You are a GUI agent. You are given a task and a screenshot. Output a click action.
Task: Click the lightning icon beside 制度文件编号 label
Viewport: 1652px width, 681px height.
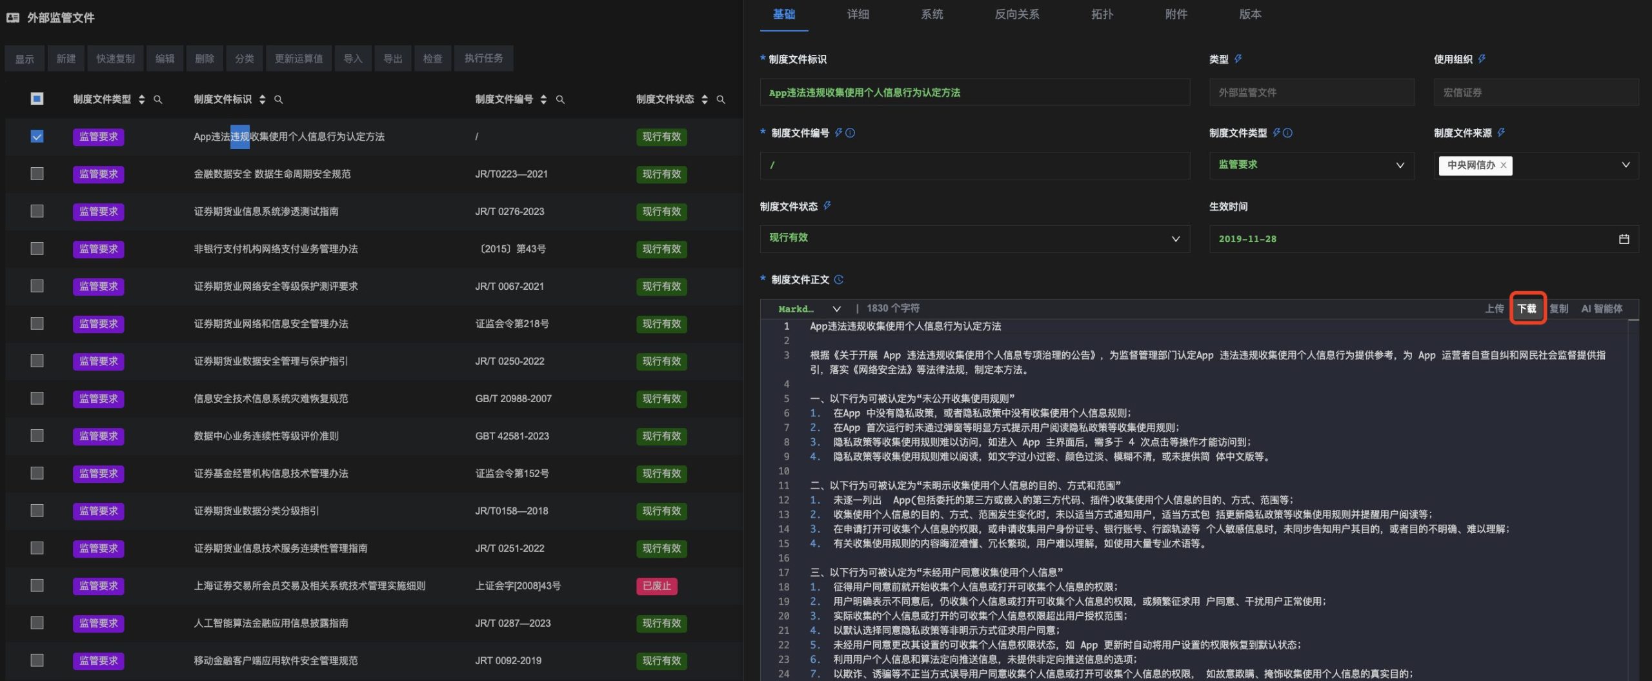[x=838, y=132]
